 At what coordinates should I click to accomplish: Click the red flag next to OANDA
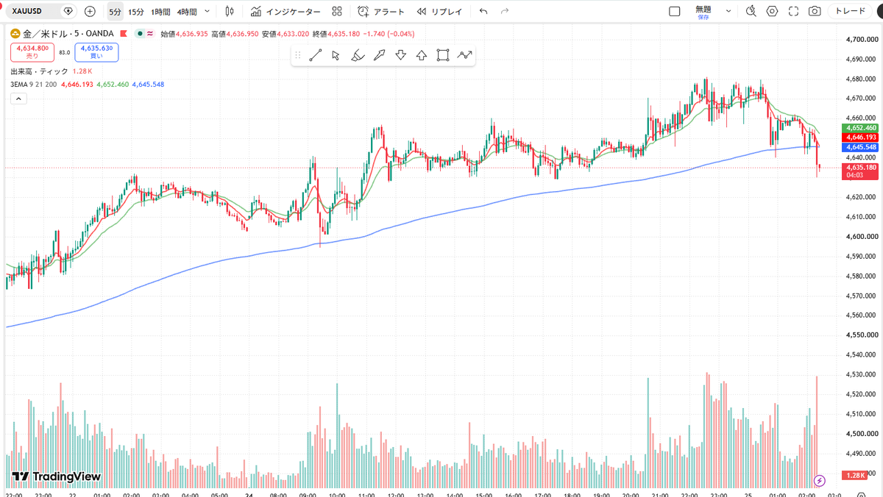coord(124,34)
